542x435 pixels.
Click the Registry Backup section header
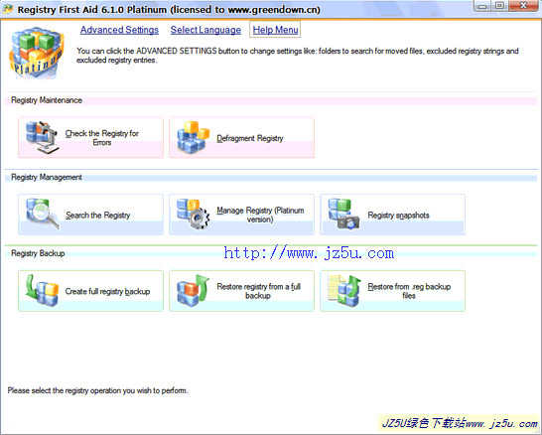click(38, 253)
